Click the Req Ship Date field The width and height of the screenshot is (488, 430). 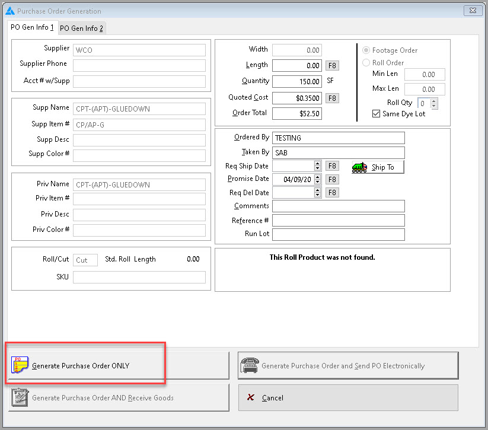[293, 166]
